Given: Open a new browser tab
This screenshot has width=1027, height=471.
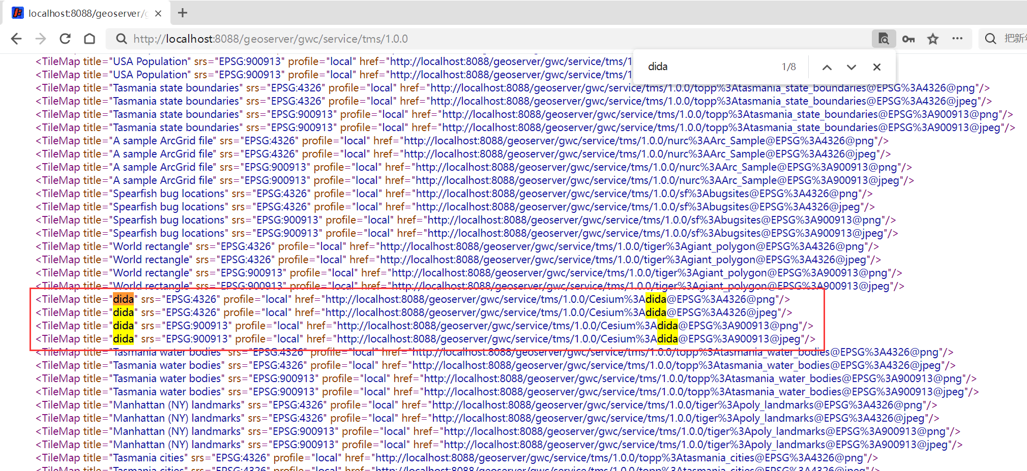Looking at the screenshot, I should [x=183, y=13].
